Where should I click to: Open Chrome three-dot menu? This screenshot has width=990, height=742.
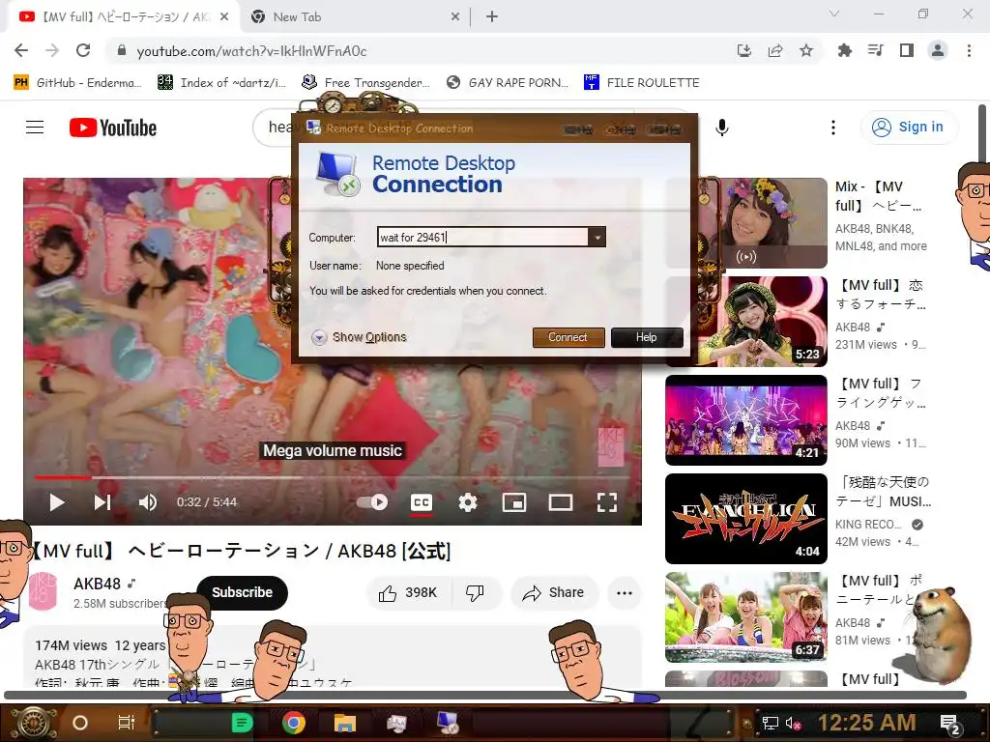point(969,50)
